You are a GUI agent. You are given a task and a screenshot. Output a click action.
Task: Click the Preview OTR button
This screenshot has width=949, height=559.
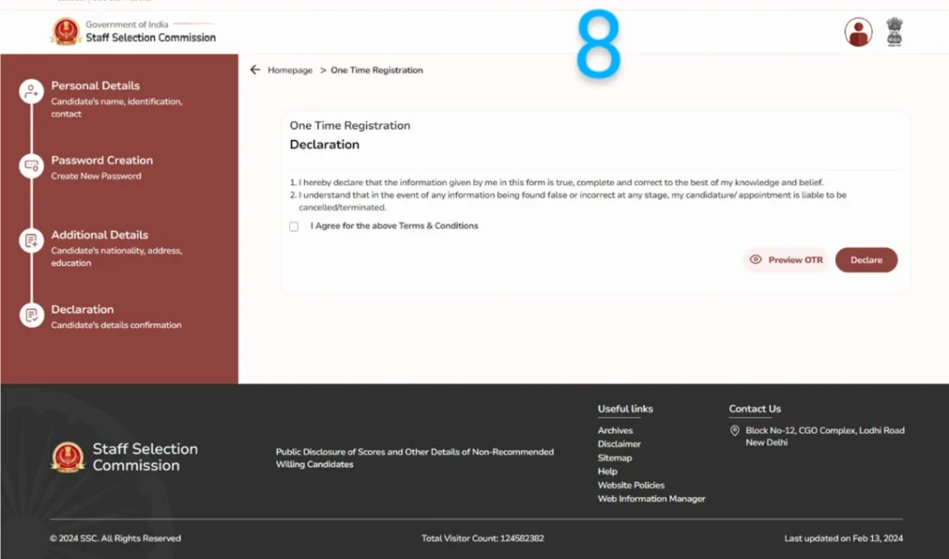(x=786, y=260)
